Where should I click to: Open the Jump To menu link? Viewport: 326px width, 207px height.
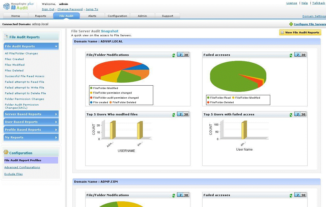click(92, 9)
